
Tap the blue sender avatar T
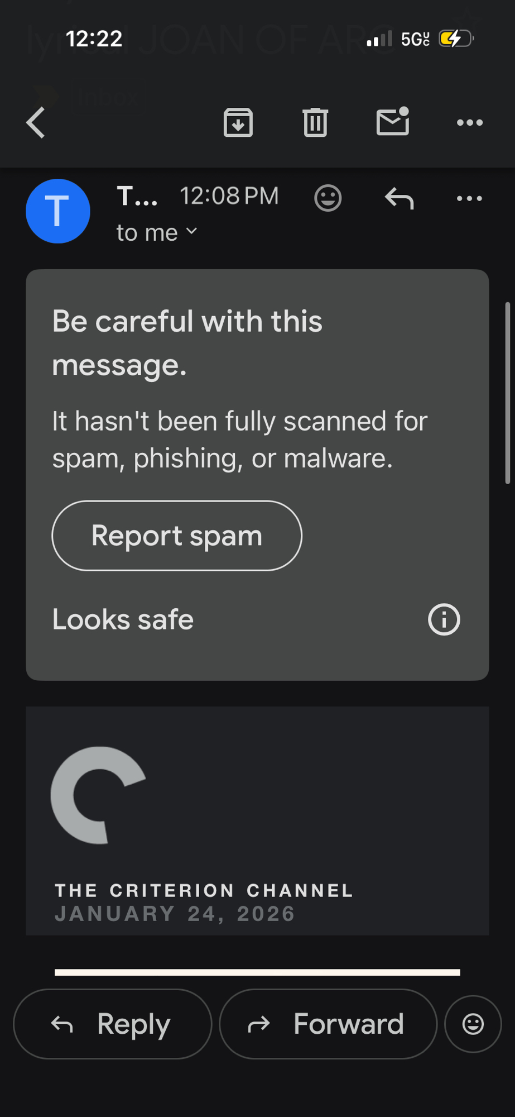(58, 211)
